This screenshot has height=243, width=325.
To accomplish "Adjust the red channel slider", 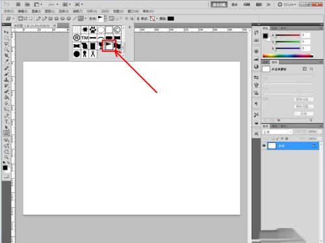I will pos(288,35).
